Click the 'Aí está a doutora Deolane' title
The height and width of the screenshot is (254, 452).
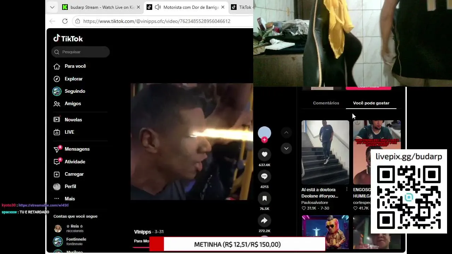tap(320, 193)
